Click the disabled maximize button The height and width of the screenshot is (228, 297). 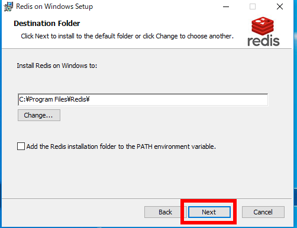(x=253, y=6)
